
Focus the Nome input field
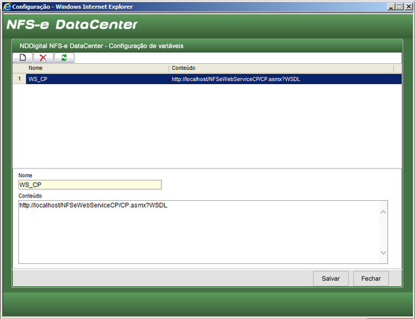(90, 185)
